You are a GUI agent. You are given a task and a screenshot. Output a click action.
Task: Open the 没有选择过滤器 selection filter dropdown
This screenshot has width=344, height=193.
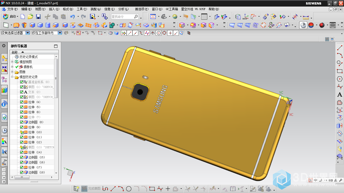pyautogui.click(x=27, y=33)
